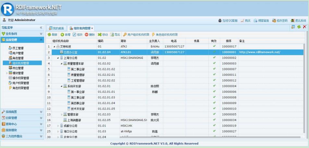Image resolution: width=309 pixels, height=148 pixels.
Task: Collapse the 上海分公司 tree node
Action: tap(58, 58)
